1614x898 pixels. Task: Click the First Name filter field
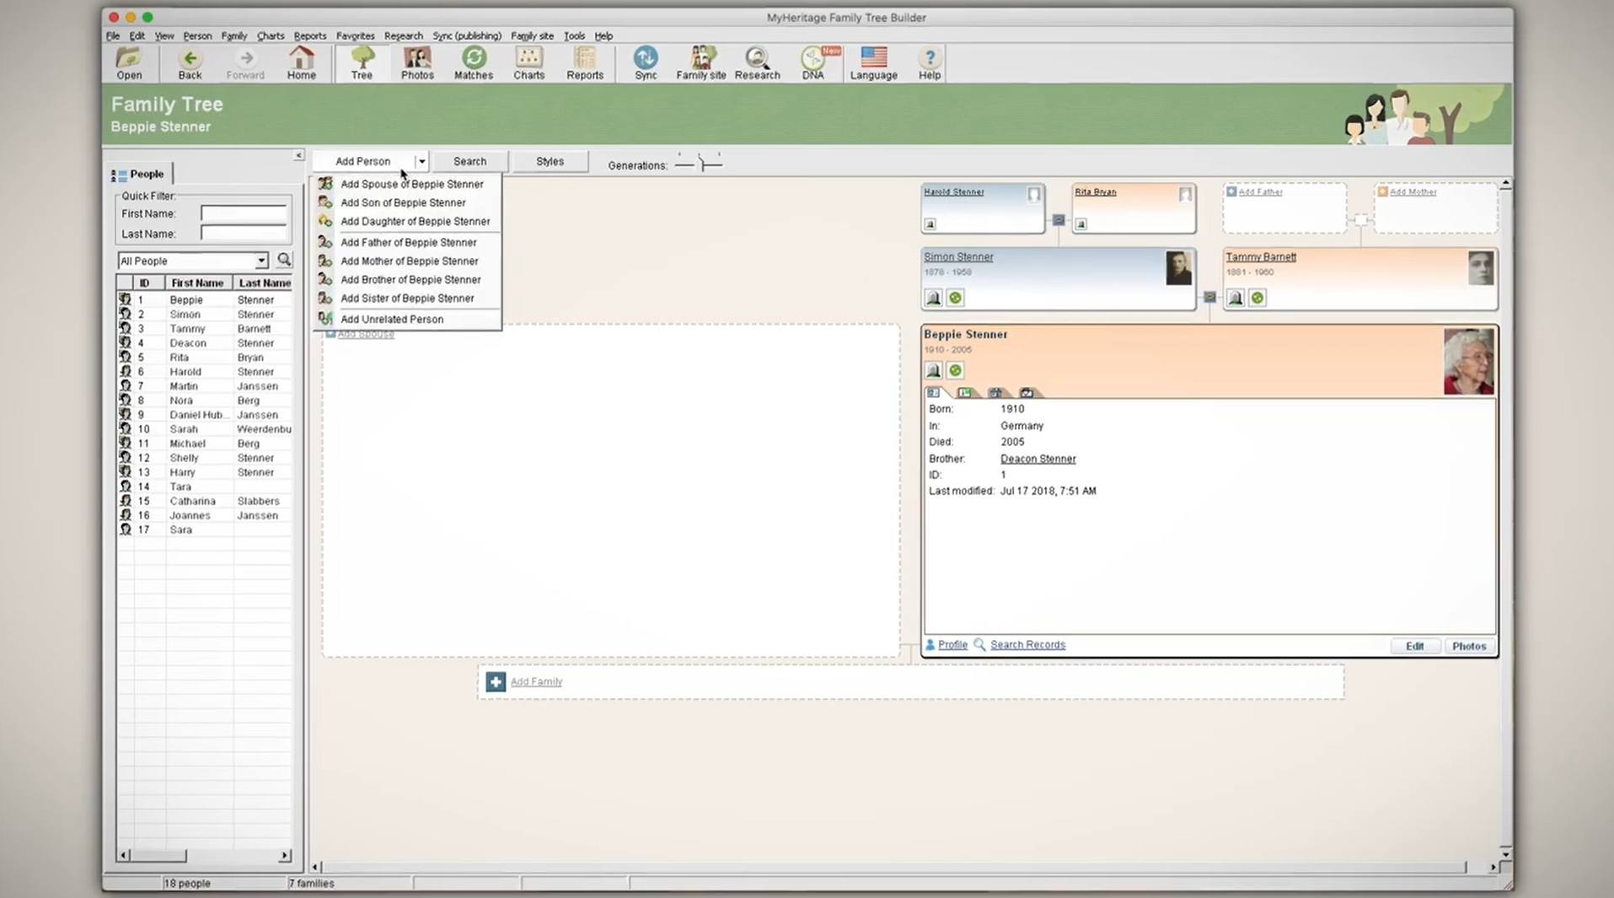click(x=244, y=214)
